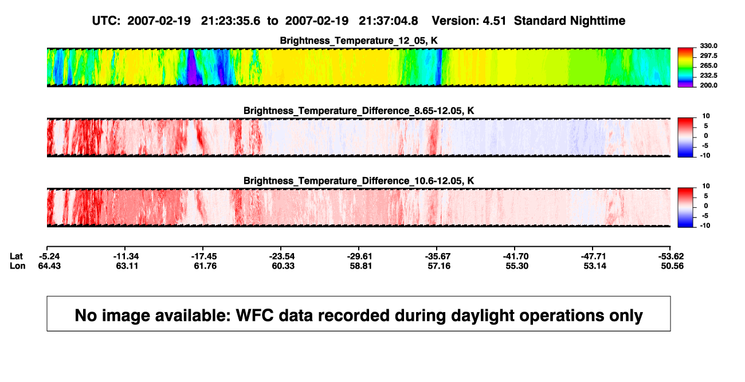Click longitude tick value '61.76'
745x382 pixels.
pos(205,266)
